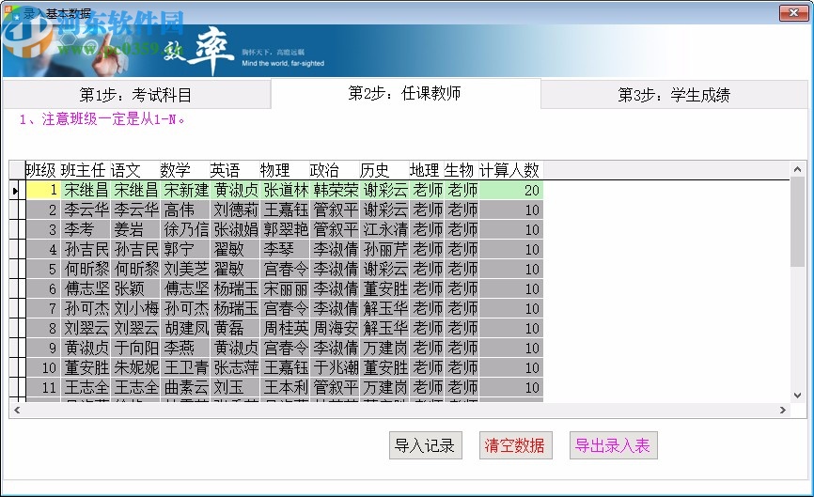The width and height of the screenshot is (814, 497).
Task: Select cell 张志萍 in row 10
Action: click(x=235, y=368)
